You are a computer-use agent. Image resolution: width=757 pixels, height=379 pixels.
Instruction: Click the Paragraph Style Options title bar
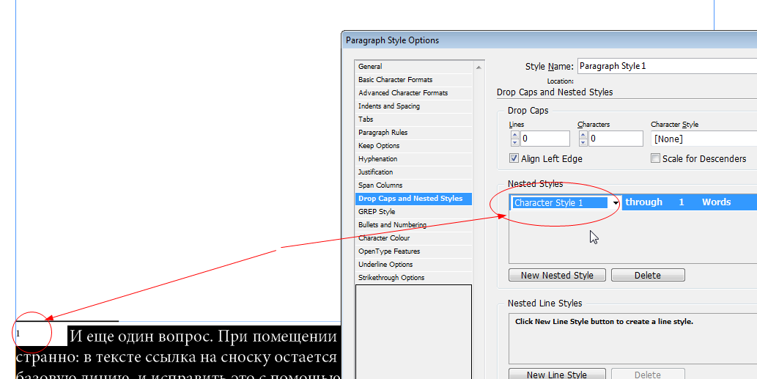[549, 40]
